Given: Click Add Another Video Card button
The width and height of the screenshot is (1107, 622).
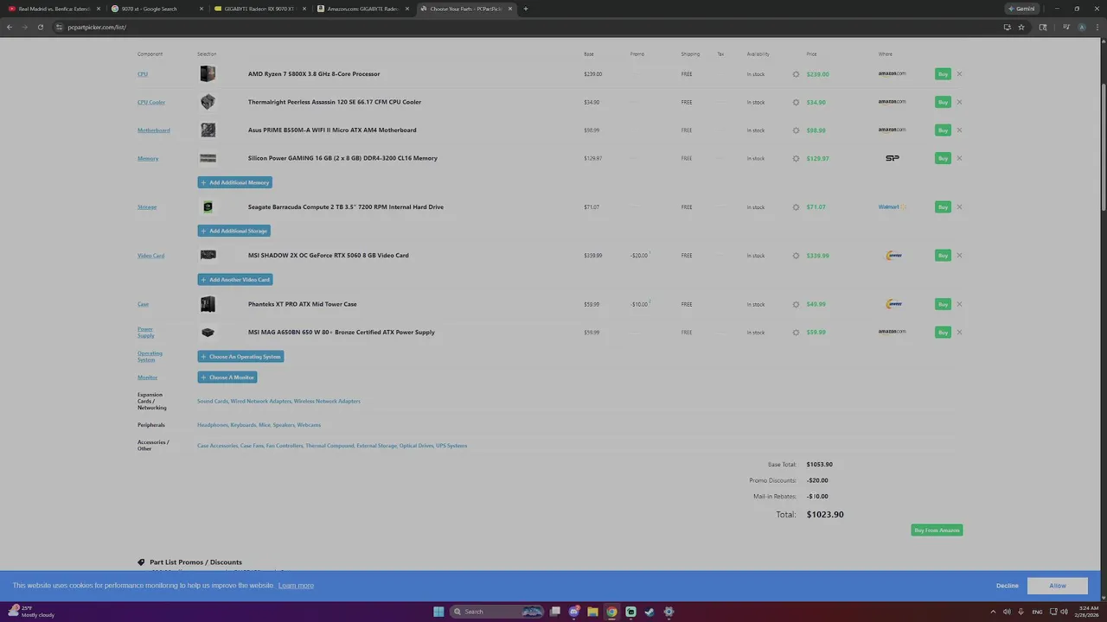Looking at the screenshot, I should [235, 280].
